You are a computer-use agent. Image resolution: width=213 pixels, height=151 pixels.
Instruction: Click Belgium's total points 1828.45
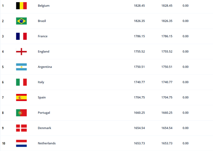coord(139,6)
